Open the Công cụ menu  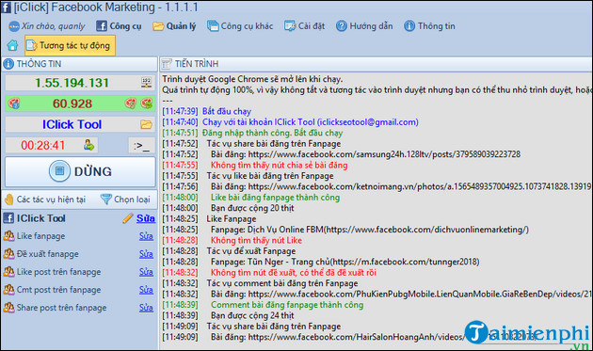pyautogui.click(x=119, y=26)
